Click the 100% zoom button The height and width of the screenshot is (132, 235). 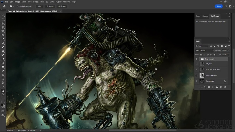[x=39, y=6]
